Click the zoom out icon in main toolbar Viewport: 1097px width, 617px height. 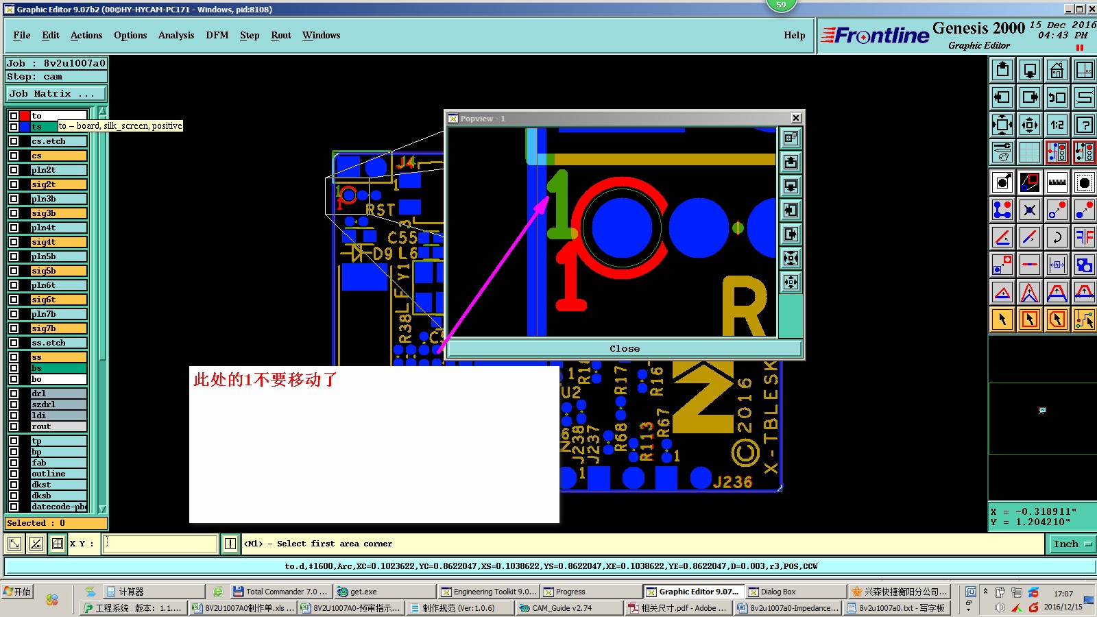point(1030,125)
